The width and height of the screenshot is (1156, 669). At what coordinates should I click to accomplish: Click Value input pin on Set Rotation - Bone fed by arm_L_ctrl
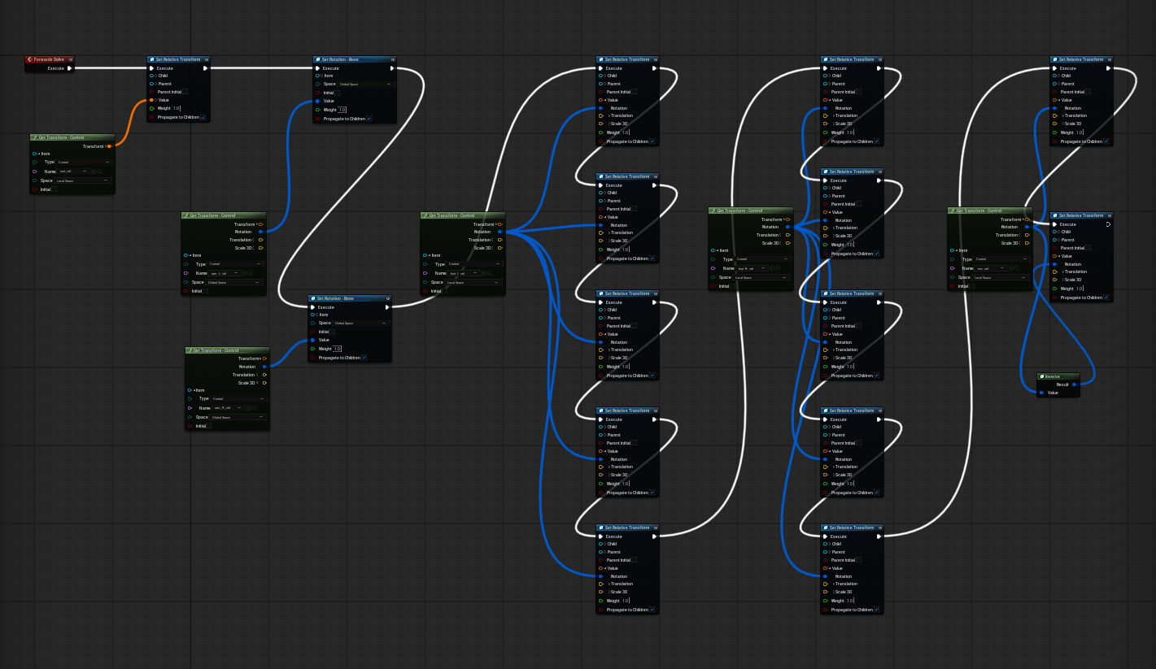318,101
